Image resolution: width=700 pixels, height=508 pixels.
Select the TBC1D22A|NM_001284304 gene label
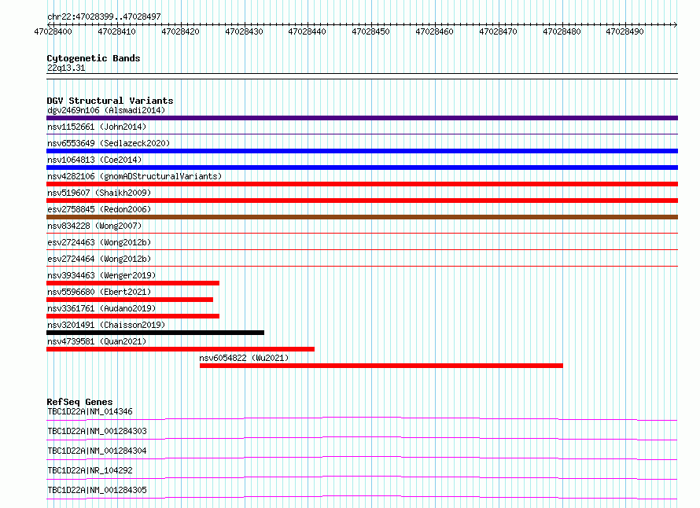[97, 451]
